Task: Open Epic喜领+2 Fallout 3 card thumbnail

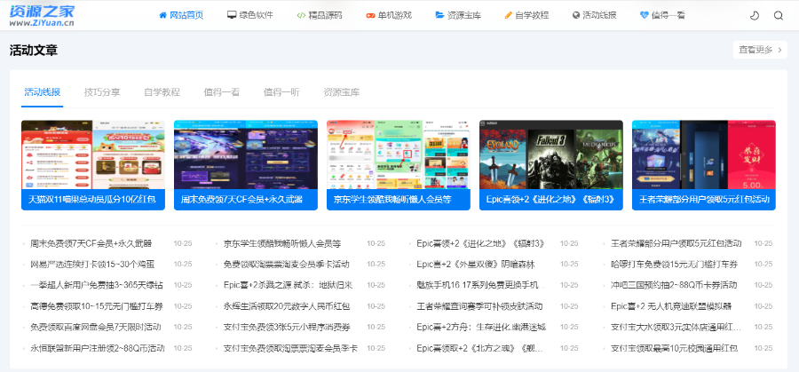Action: point(551,154)
